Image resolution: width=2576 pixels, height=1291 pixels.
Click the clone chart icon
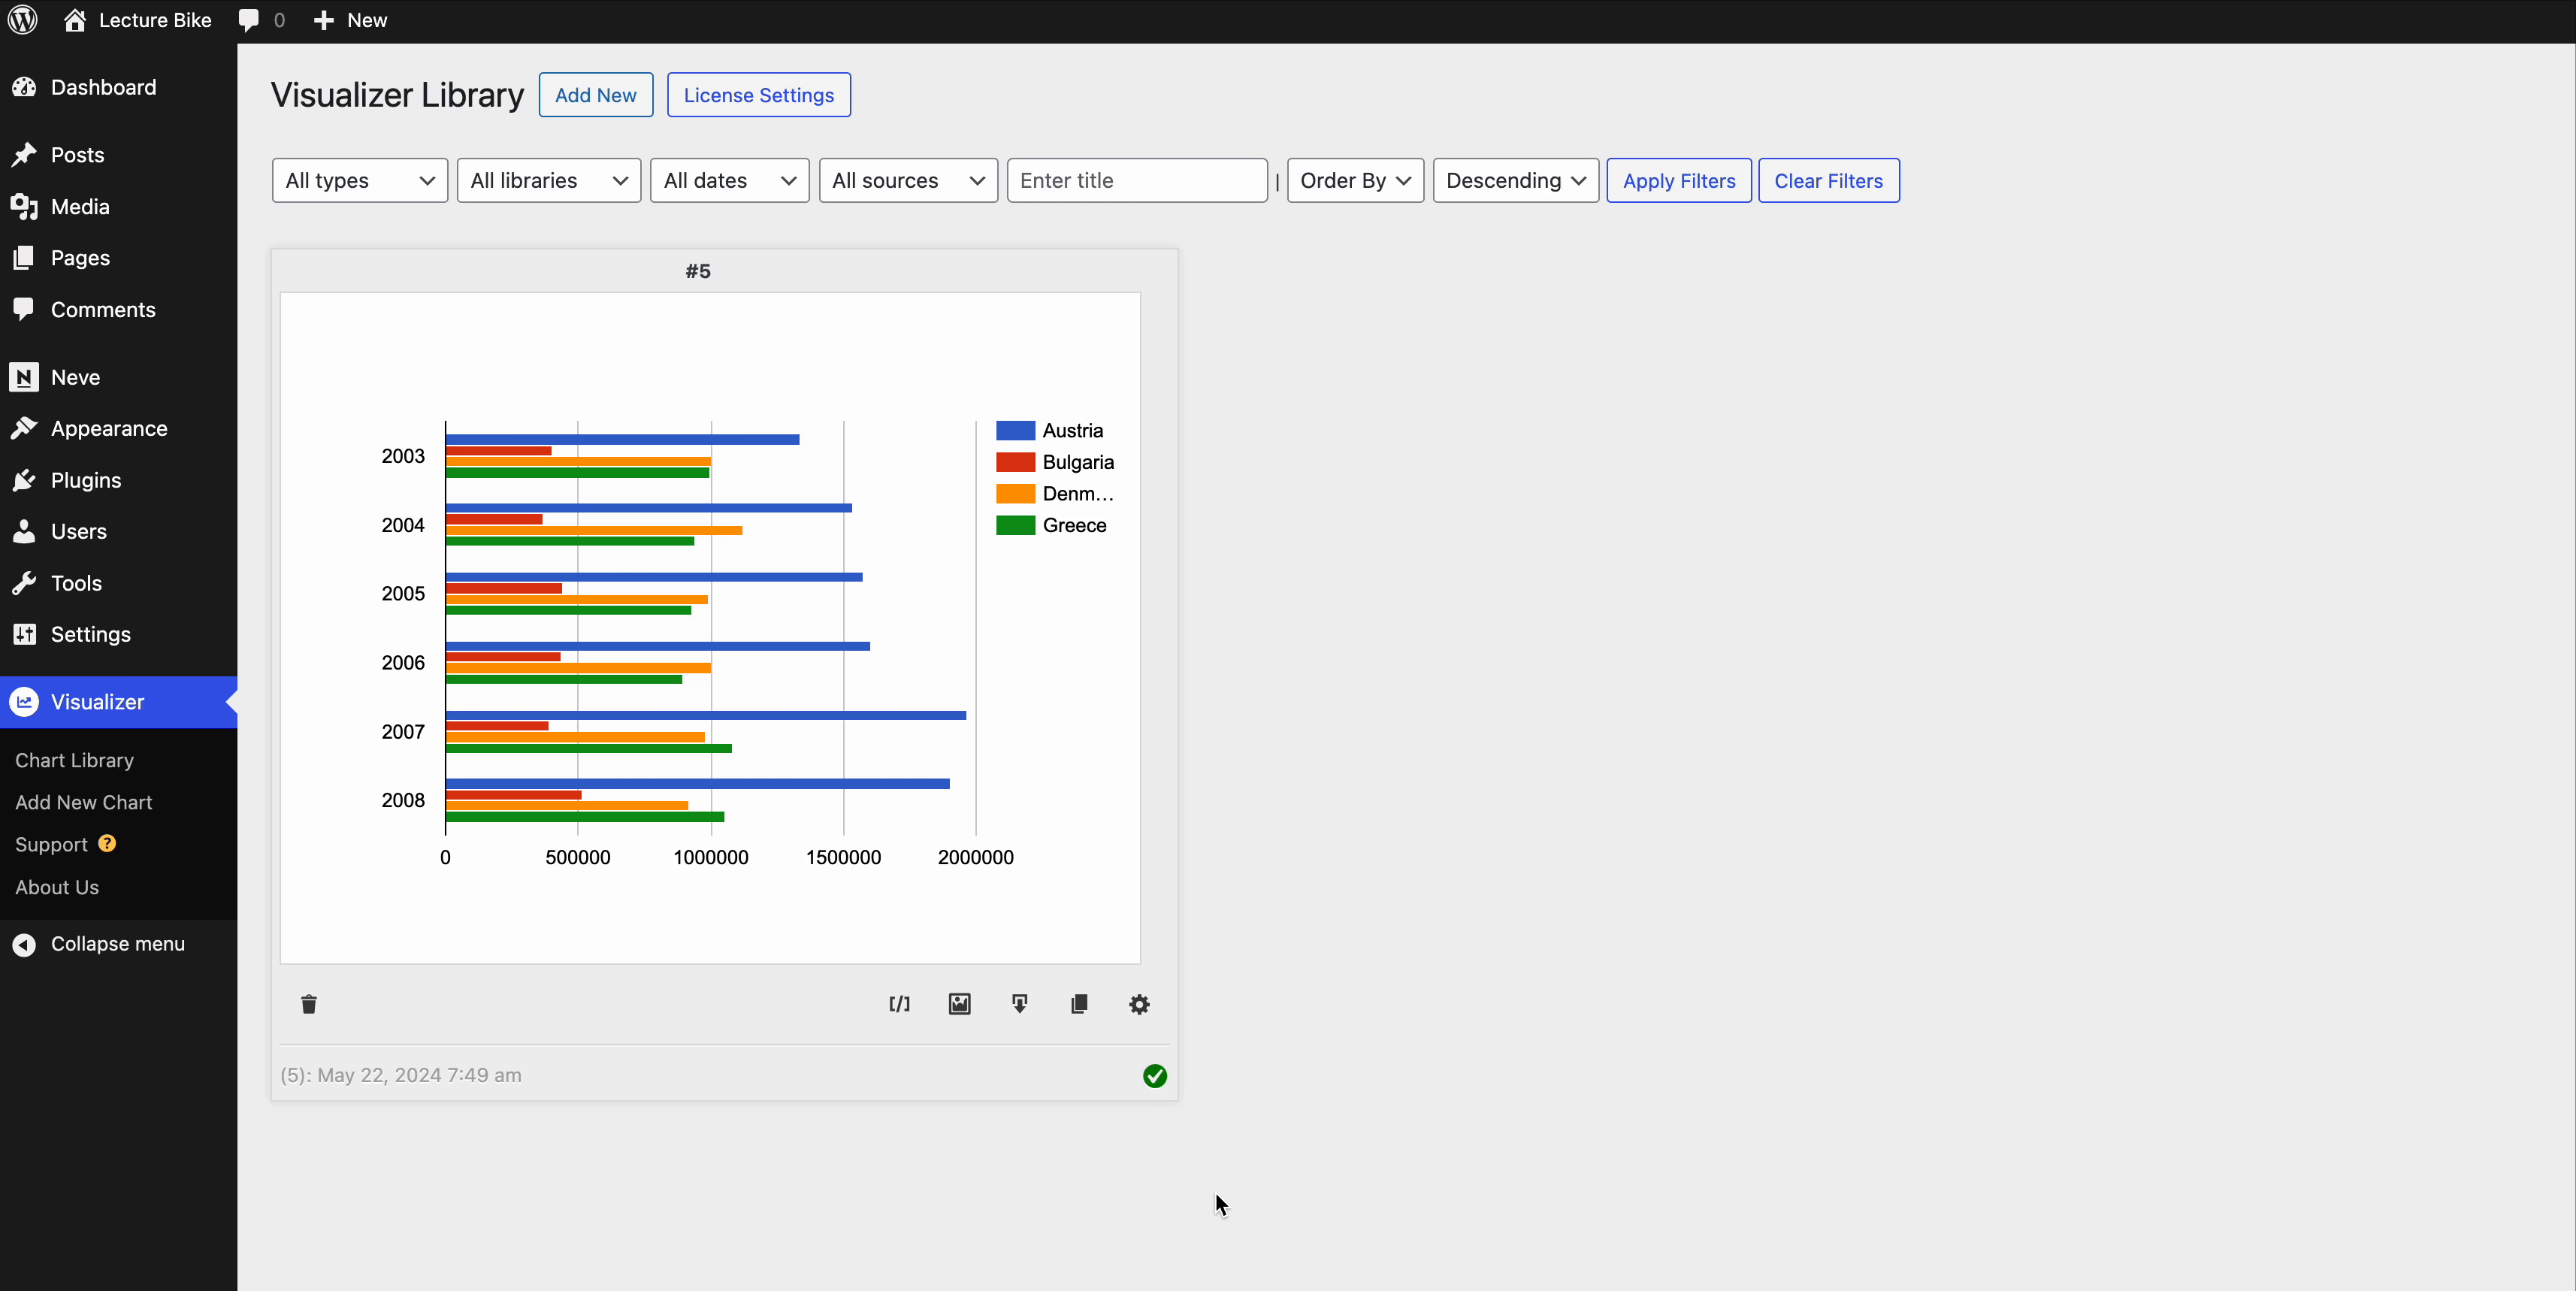(x=1079, y=1004)
